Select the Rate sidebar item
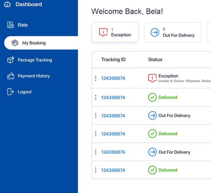 [23, 25]
